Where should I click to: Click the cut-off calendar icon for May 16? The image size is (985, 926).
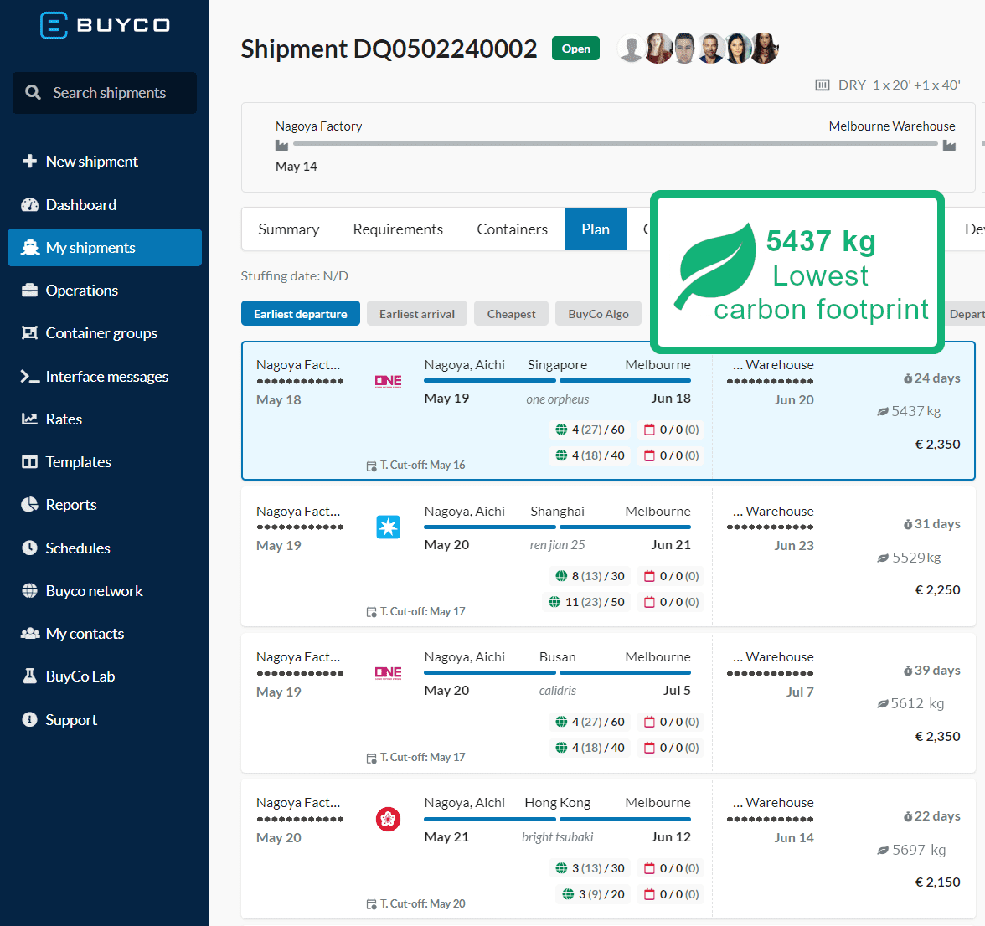point(371,466)
